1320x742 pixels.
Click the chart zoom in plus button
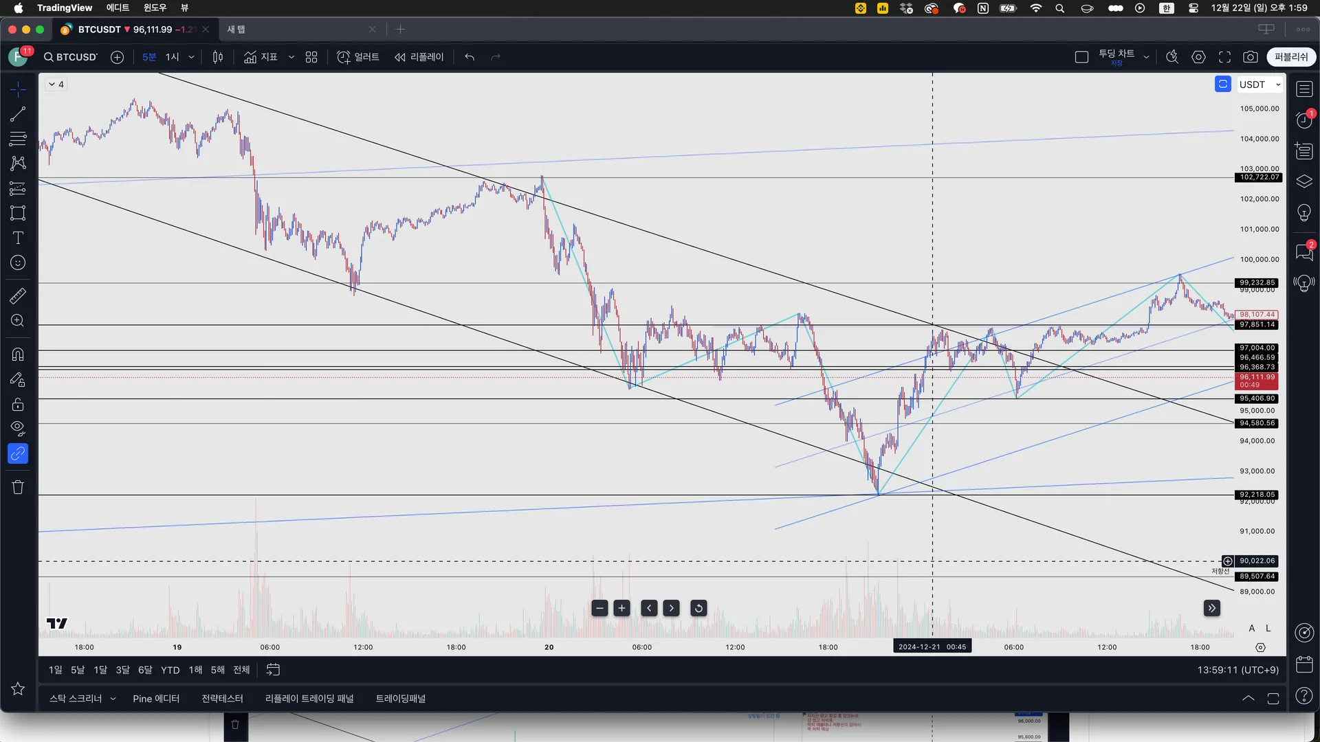coord(621,608)
